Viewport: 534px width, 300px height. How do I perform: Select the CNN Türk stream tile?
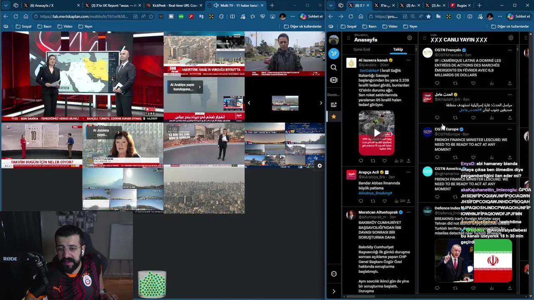coord(82,77)
